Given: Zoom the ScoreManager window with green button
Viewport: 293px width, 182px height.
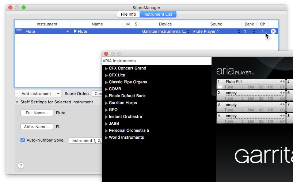Looking at the screenshot, I should (x=23, y=7).
